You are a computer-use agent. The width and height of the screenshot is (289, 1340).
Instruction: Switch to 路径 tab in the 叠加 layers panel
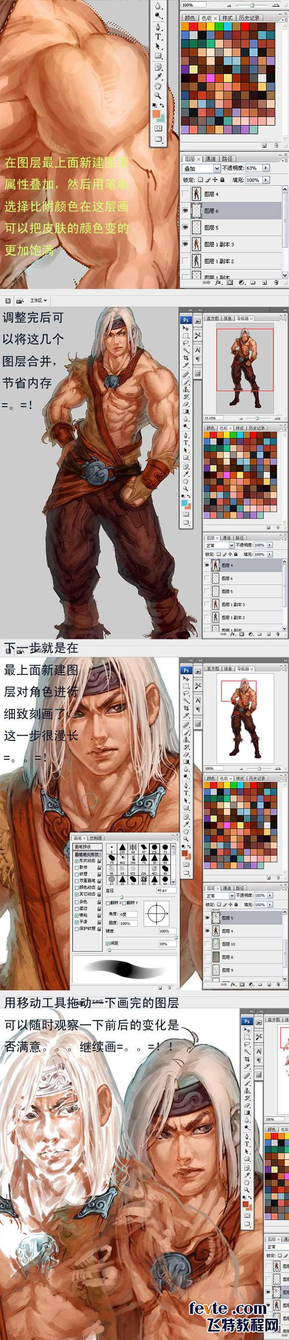coord(227,159)
